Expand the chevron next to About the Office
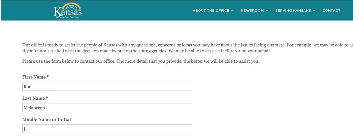Viewport: 353px width, 138px height. 232,11
